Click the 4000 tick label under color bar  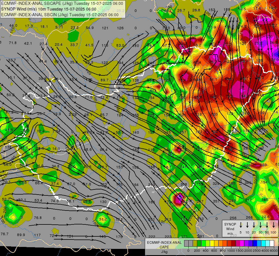coord(266,251)
